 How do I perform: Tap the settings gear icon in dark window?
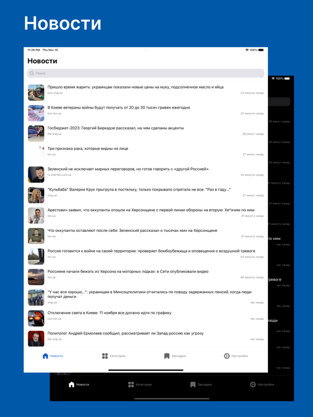253,384
